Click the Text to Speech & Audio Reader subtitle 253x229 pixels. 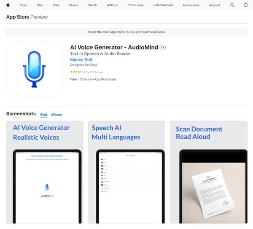coord(100,54)
